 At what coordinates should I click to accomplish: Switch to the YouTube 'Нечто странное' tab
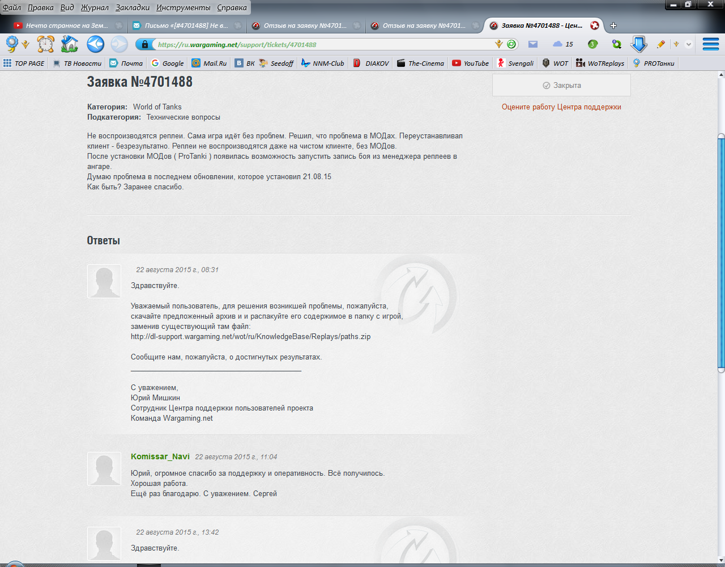coord(67,26)
